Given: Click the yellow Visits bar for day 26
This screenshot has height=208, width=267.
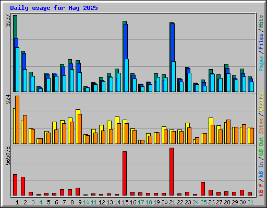Looking at the screenshot, I should click(x=211, y=121).
